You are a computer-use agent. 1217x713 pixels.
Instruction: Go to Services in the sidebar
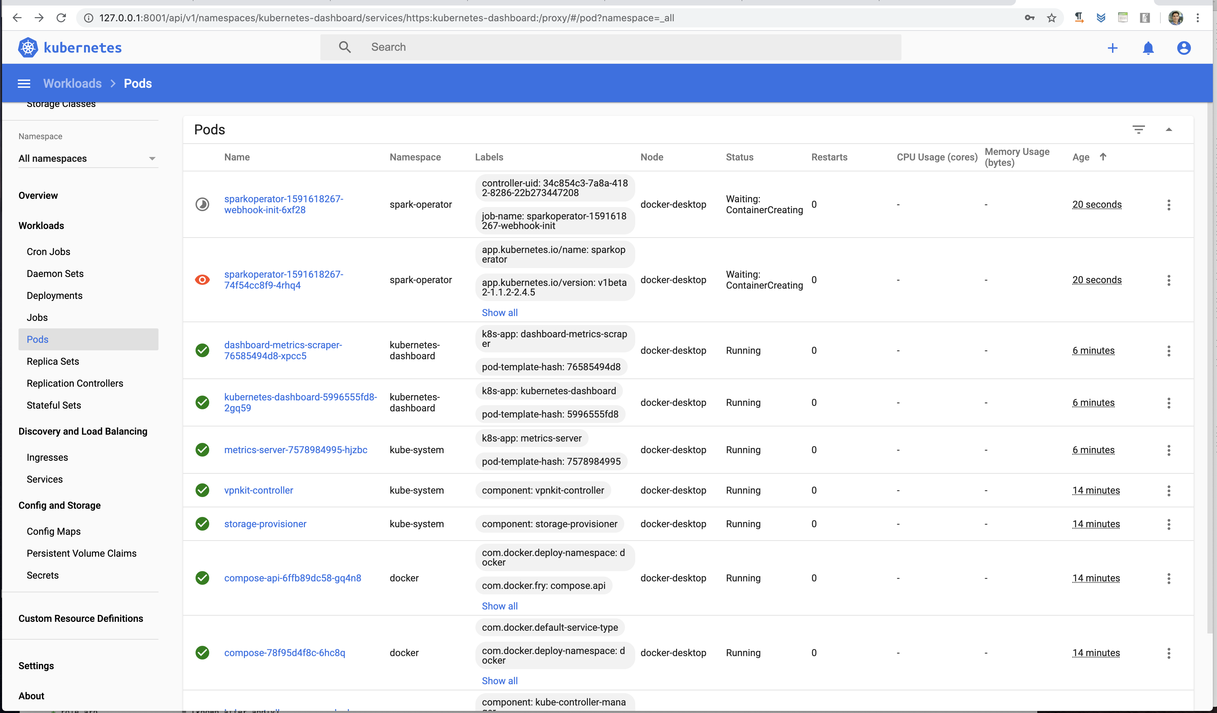(45, 479)
